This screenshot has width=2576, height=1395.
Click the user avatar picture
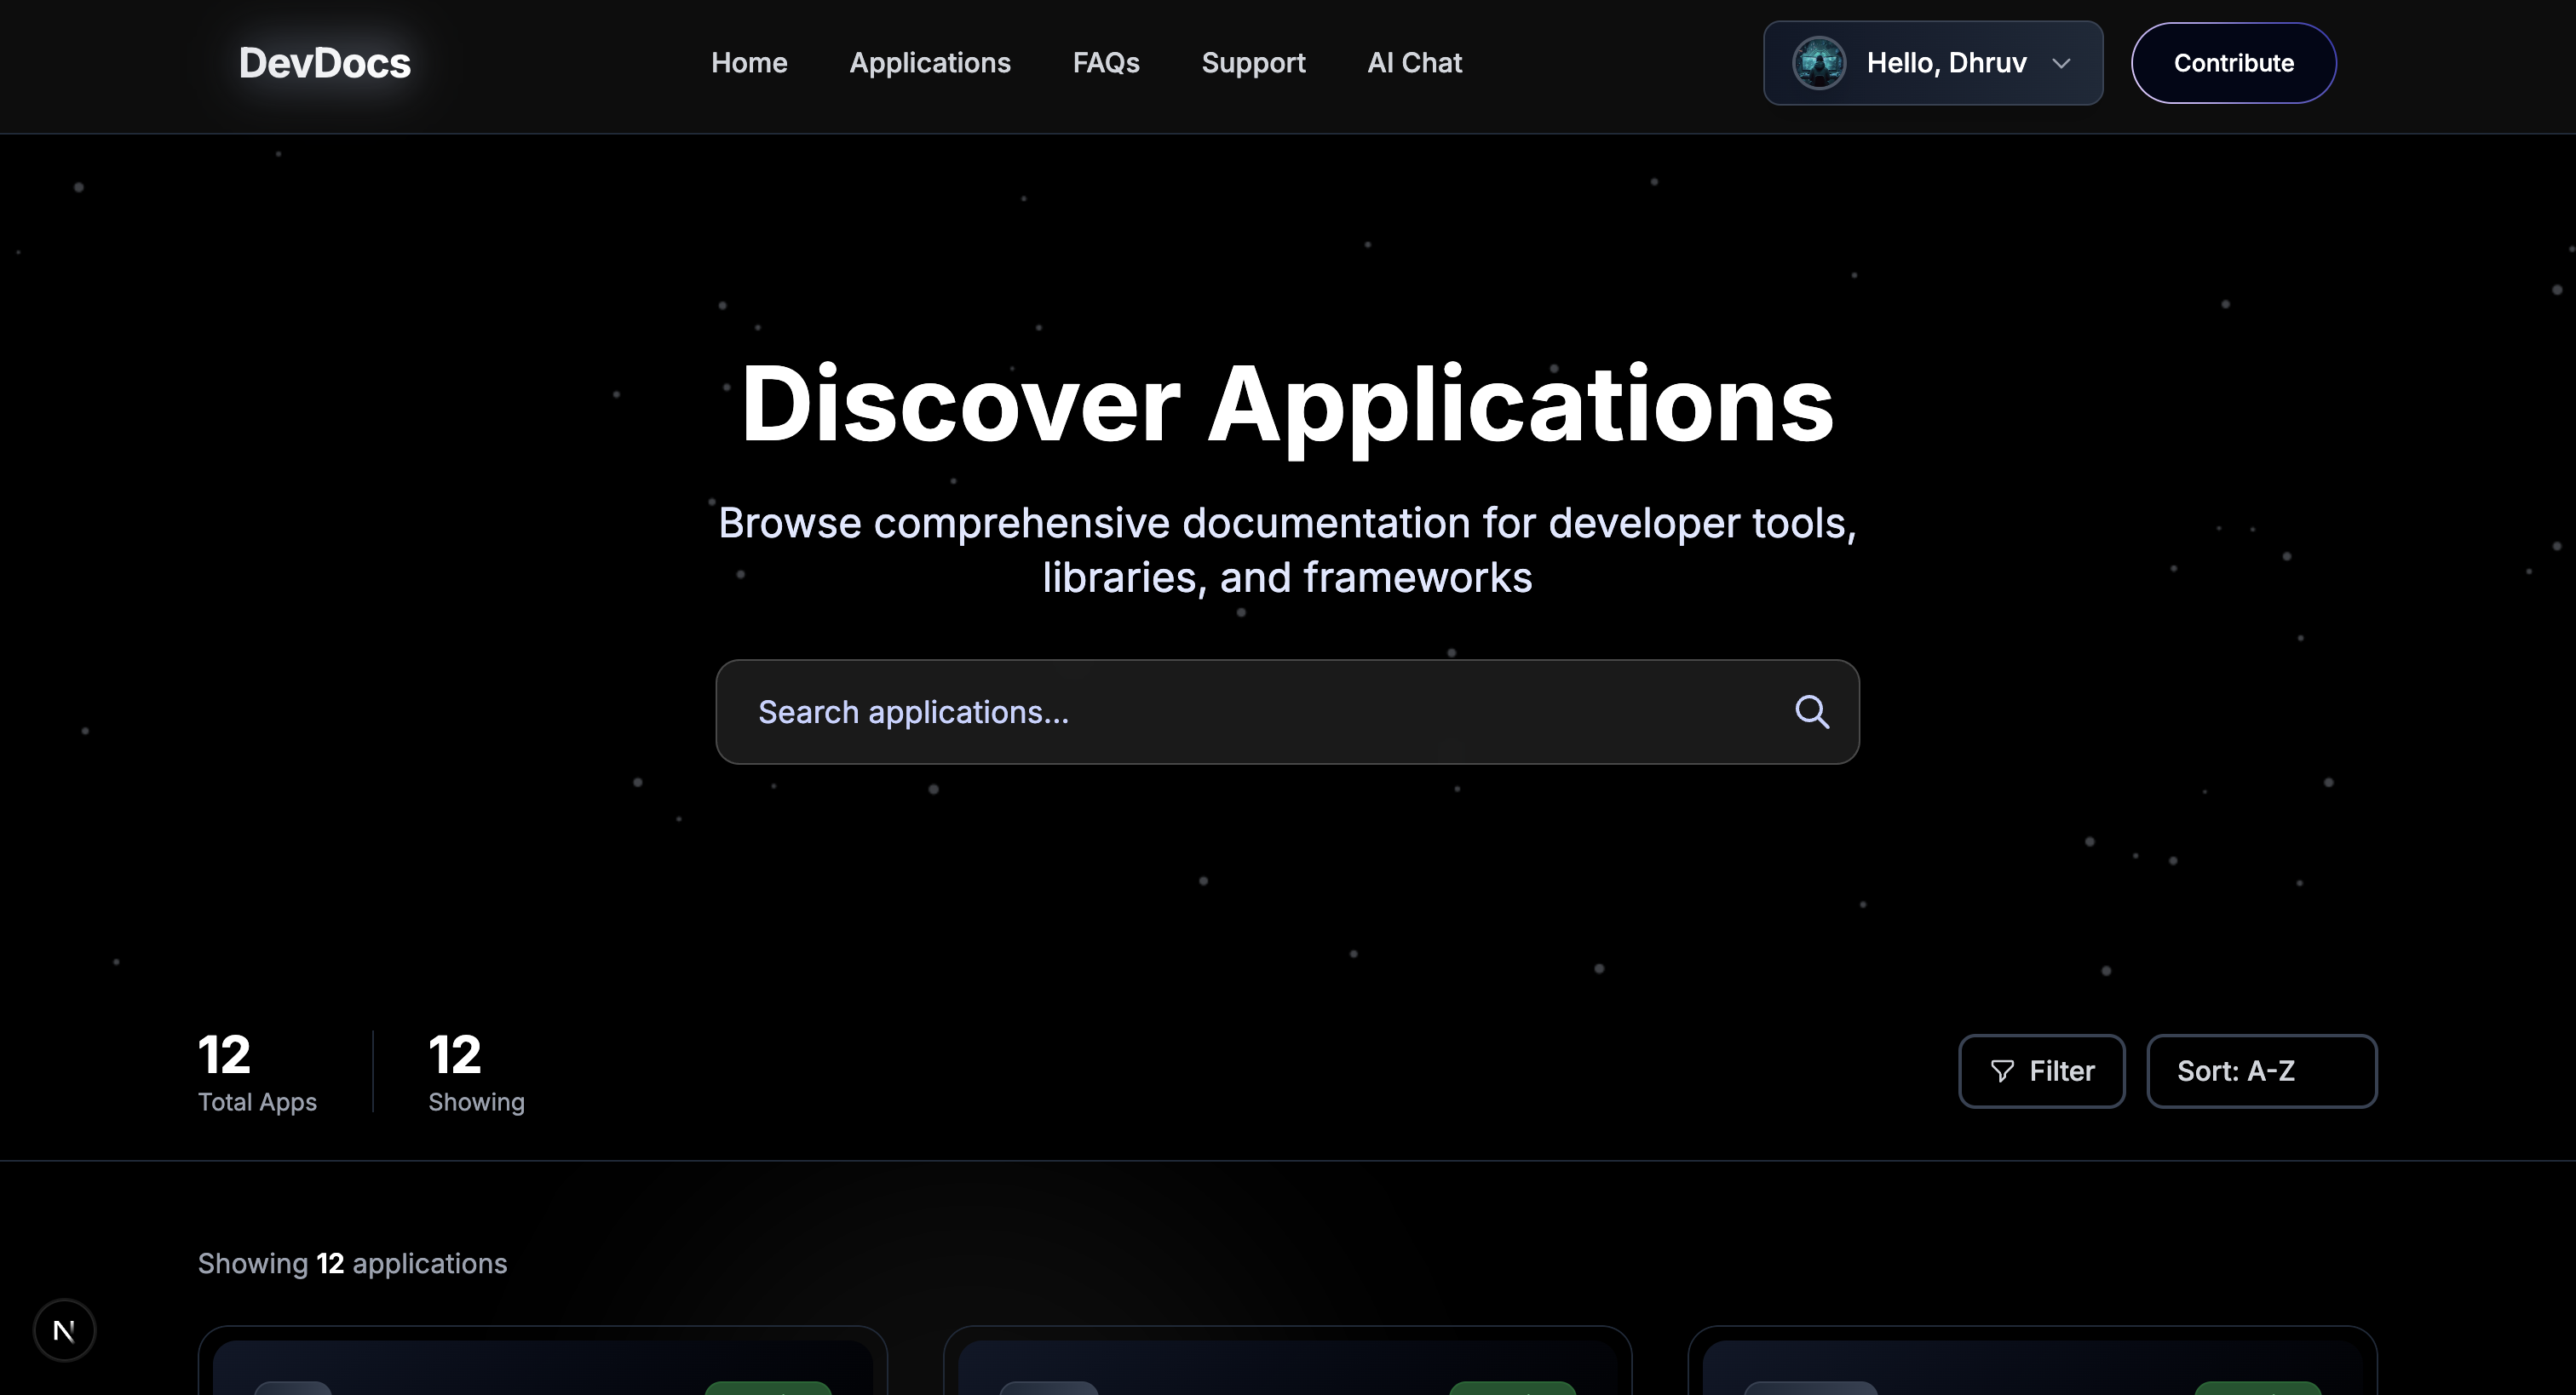(x=1818, y=63)
